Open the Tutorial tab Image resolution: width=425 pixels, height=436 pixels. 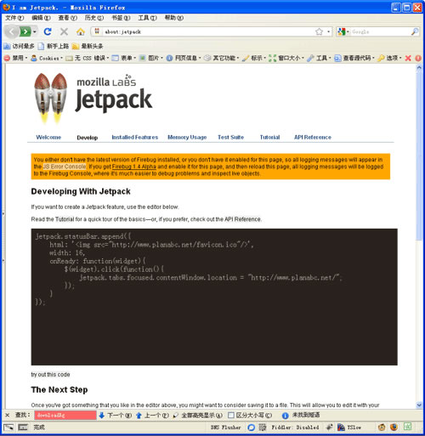point(269,137)
